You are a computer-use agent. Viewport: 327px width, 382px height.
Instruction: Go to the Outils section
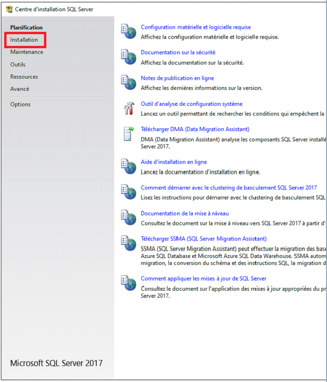[x=18, y=65]
